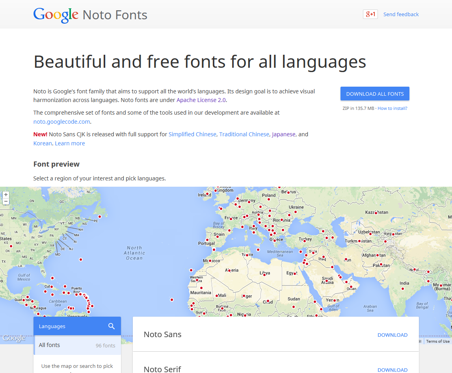The image size is (452, 373).
Task: Download the Noto Sans font
Action: 392,335
